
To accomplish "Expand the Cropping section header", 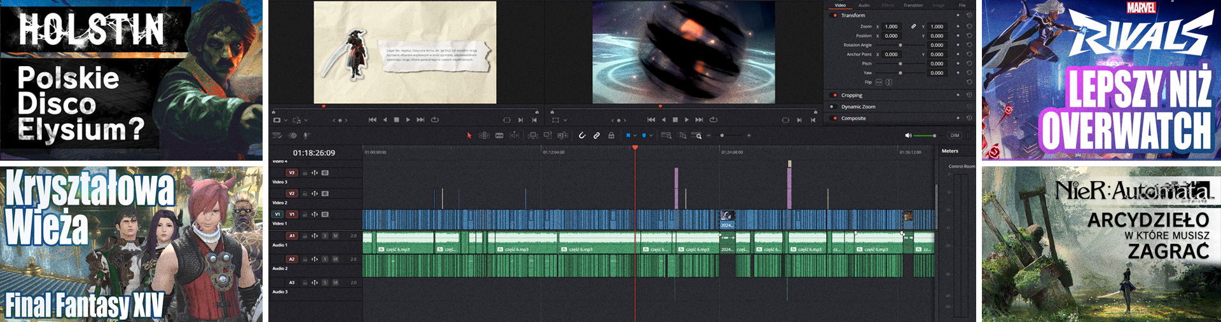I will tap(852, 95).
